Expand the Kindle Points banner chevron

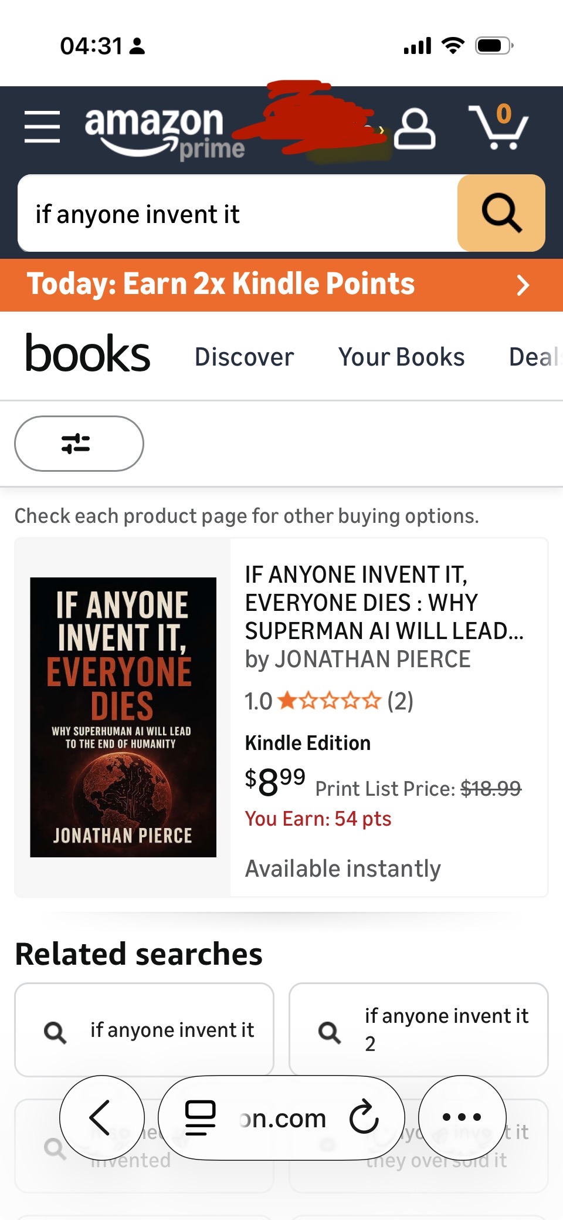coord(523,285)
